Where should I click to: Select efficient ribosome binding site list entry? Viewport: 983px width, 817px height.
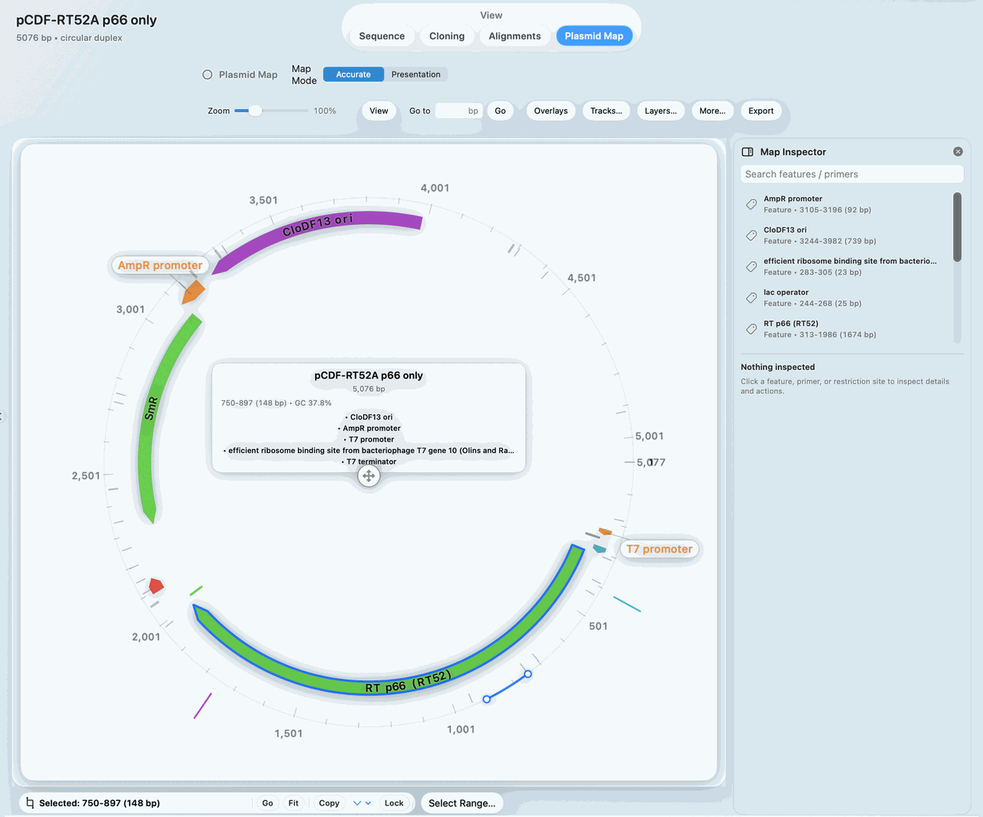[845, 266]
